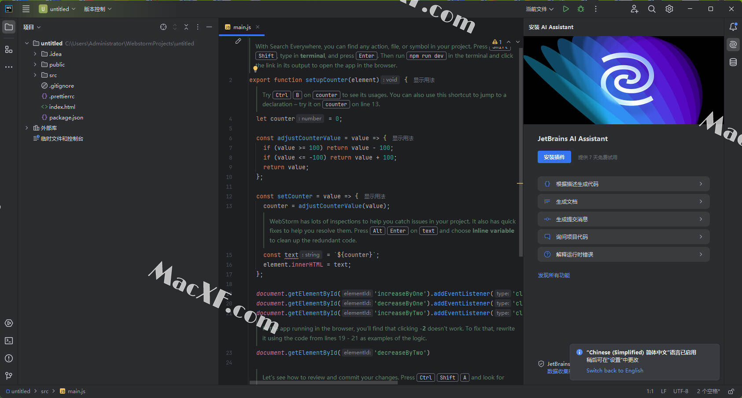Open IDE settings gear

point(669,9)
